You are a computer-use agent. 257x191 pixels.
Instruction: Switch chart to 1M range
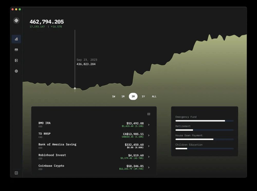pos(123,96)
